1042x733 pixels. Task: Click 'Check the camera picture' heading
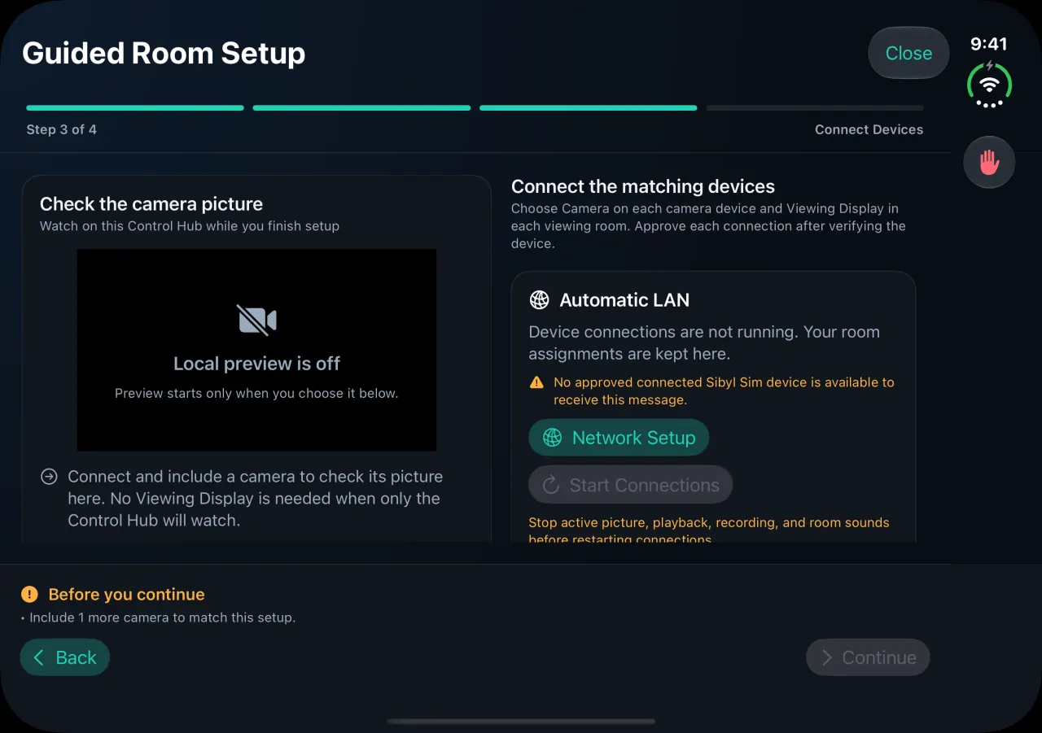point(151,203)
